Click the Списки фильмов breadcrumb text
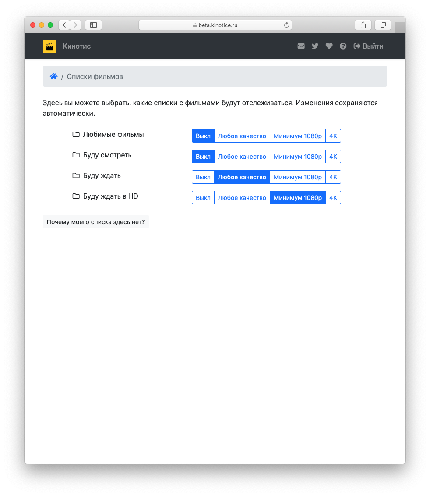This screenshot has width=430, height=496. point(95,77)
